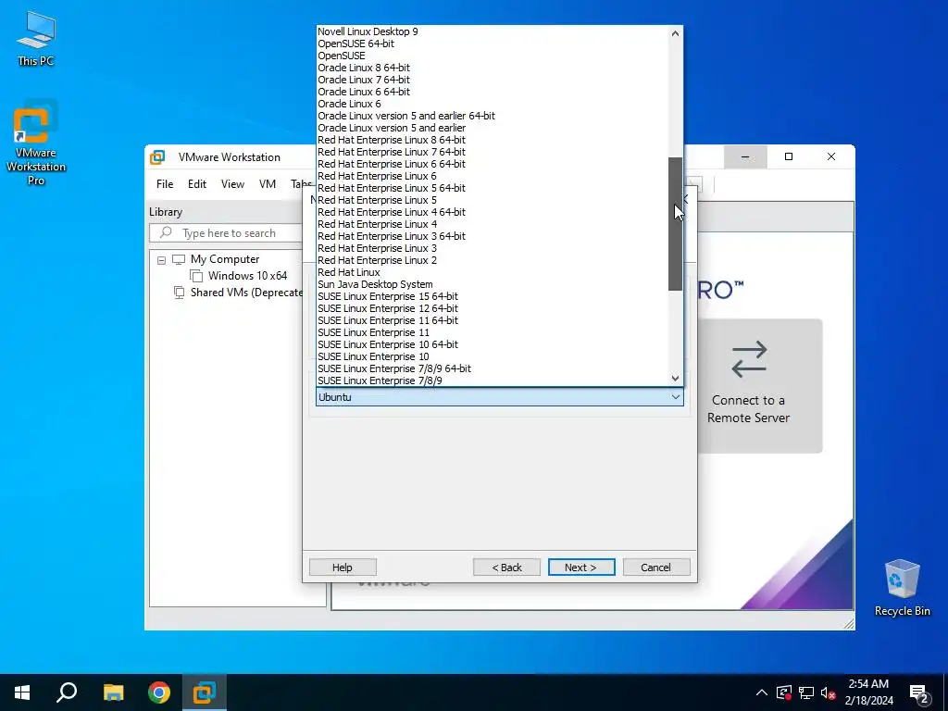Pick Oracle Linux 6 (32-bit) entry
The image size is (948, 711).
click(349, 104)
